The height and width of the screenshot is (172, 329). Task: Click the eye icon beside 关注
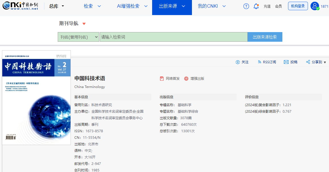tap(237, 62)
